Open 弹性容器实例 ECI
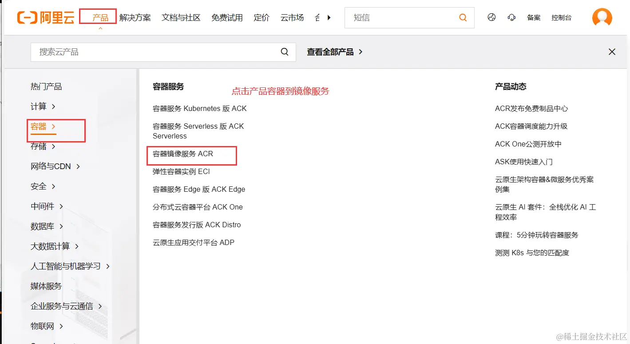This screenshot has width=630, height=344. point(181,171)
